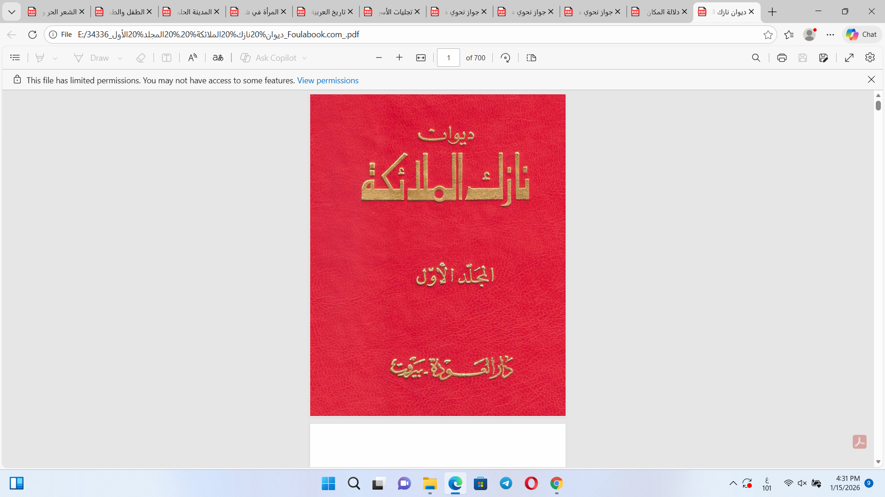View site information icon
885x497 pixels.
point(53,35)
